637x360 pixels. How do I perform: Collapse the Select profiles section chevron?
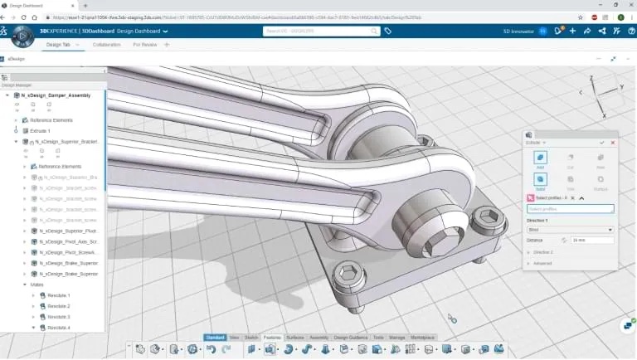coord(581,198)
